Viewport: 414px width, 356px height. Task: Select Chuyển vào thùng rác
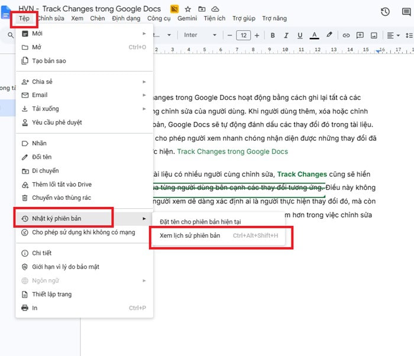(x=84, y=198)
